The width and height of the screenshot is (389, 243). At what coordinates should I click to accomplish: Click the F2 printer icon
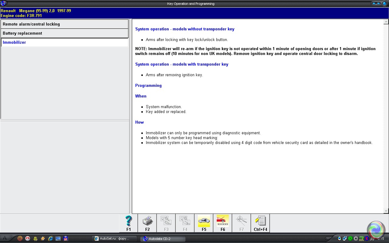pyautogui.click(x=147, y=223)
